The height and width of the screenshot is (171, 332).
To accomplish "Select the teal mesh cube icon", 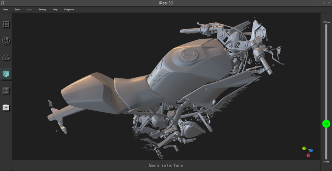I will pyautogui.click(x=6, y=74).
